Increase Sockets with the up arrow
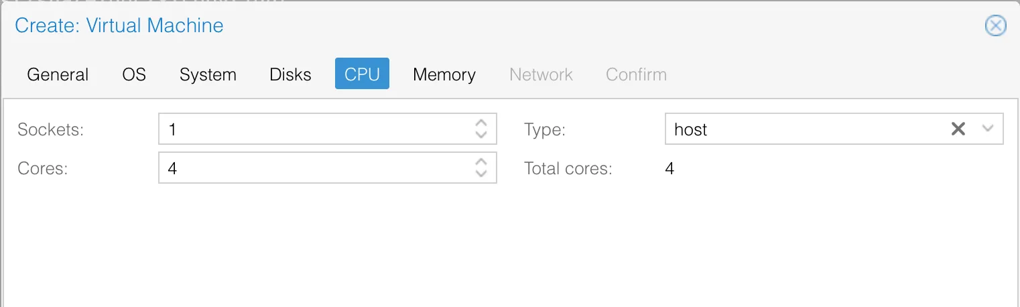The height and width of the screenshot is (307, 1020). tap(481, 123)
